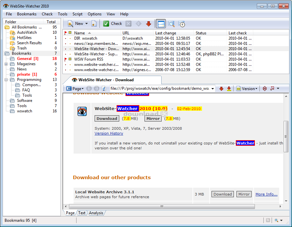Expand the Magazines folder
The image size is (292, 227).
coord(6,64)
